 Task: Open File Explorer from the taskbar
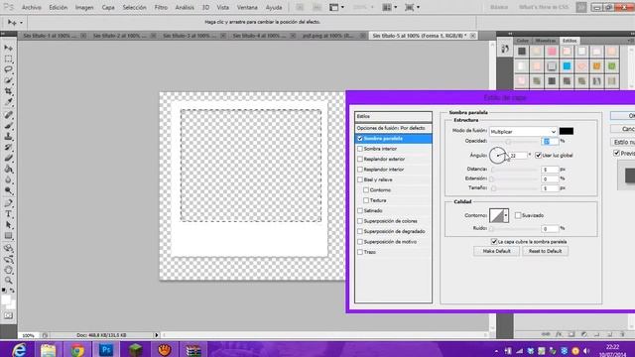tap(48, 349)
